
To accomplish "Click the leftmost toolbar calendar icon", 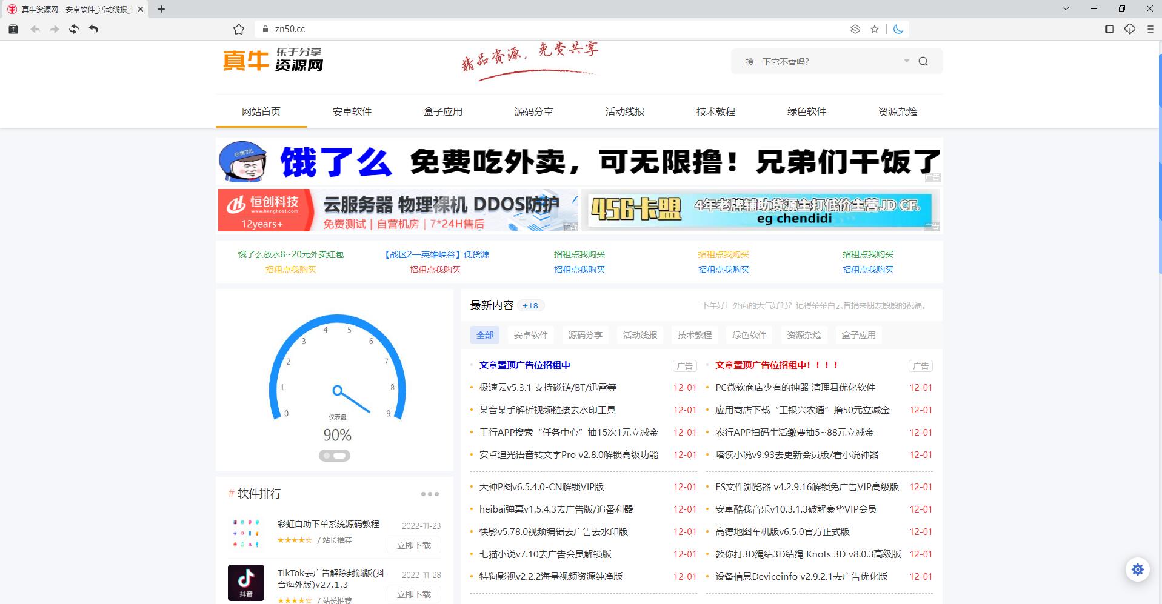I will click(x=13, y=29).
